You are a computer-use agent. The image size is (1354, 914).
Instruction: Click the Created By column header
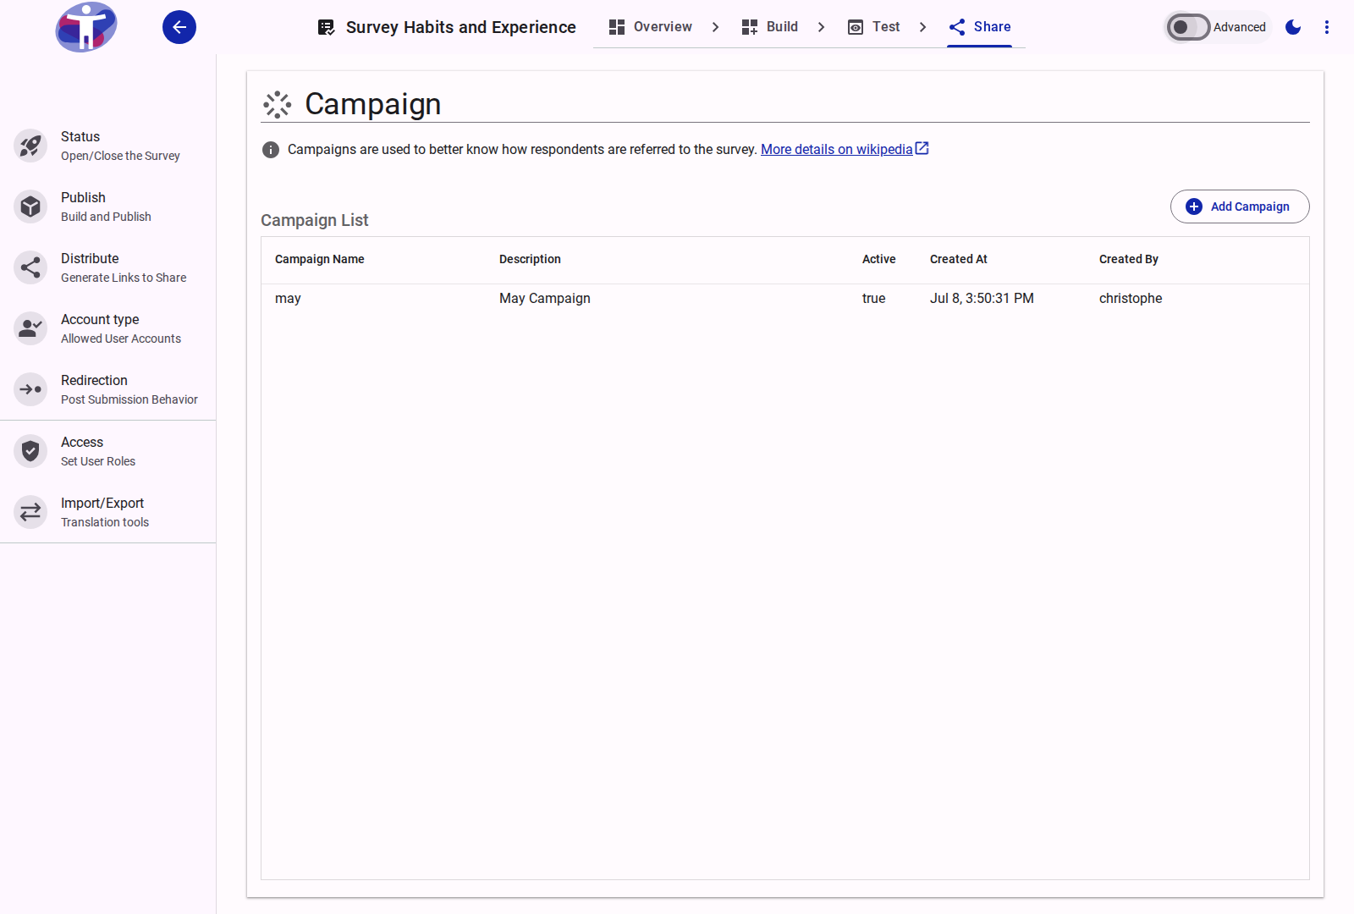pos(1129,259)
